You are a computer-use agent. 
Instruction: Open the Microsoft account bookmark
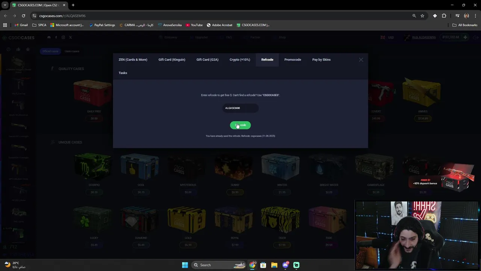67,25
